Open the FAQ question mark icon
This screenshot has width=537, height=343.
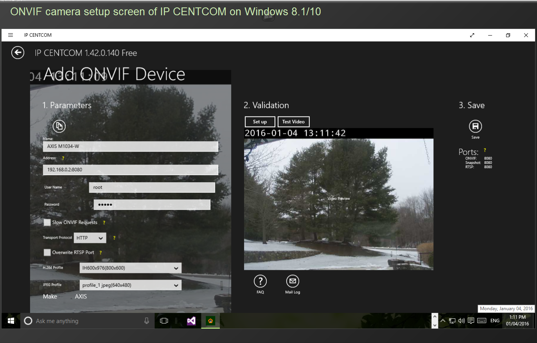pyautogui.click(x=260, y=281)
